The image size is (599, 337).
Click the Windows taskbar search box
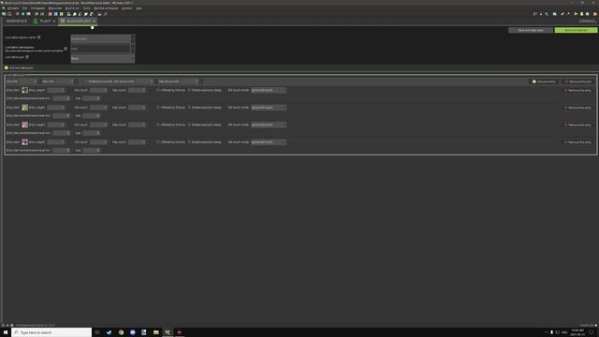51,332
